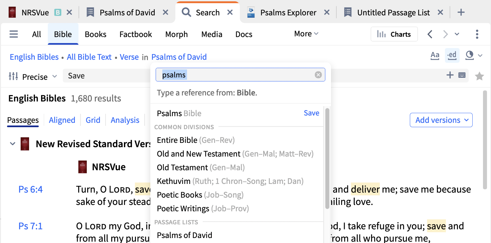Expand the More search types menu

[x=306, y=34]
